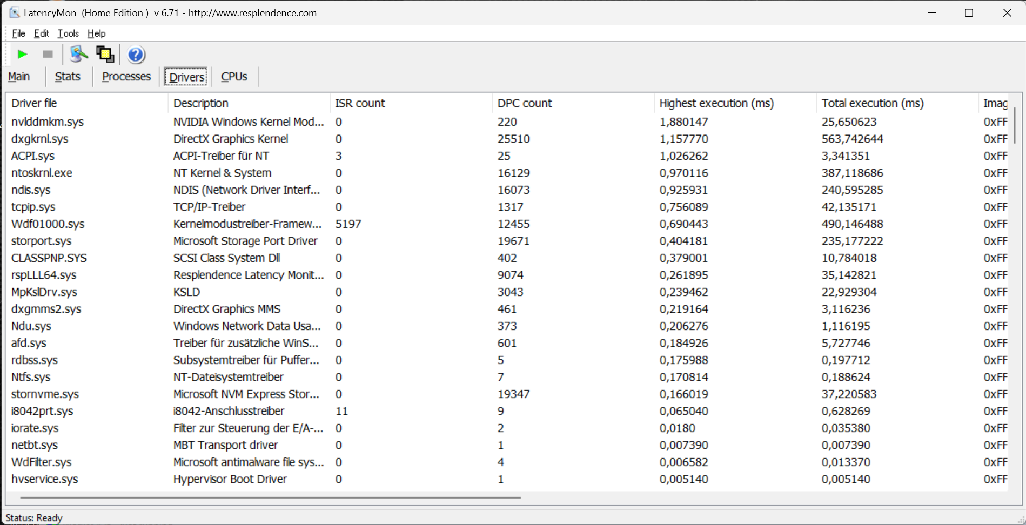Image resolution: width=1026 pixels, height=525 pixels.
Task: Select the Wdf01000.sys driver row
Action: 507,224
